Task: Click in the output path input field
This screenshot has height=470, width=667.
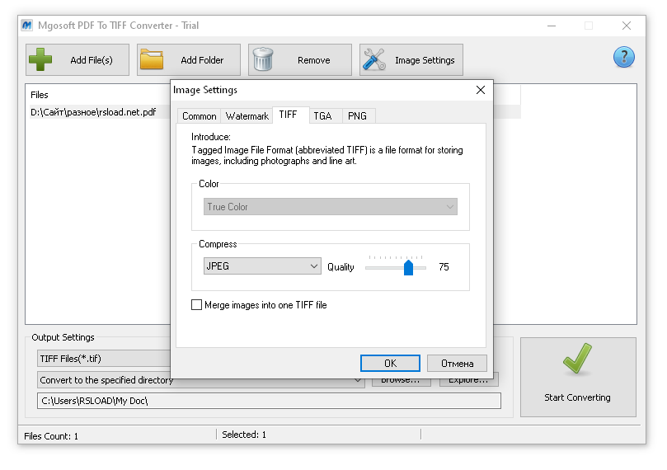Action: point(269,401)
